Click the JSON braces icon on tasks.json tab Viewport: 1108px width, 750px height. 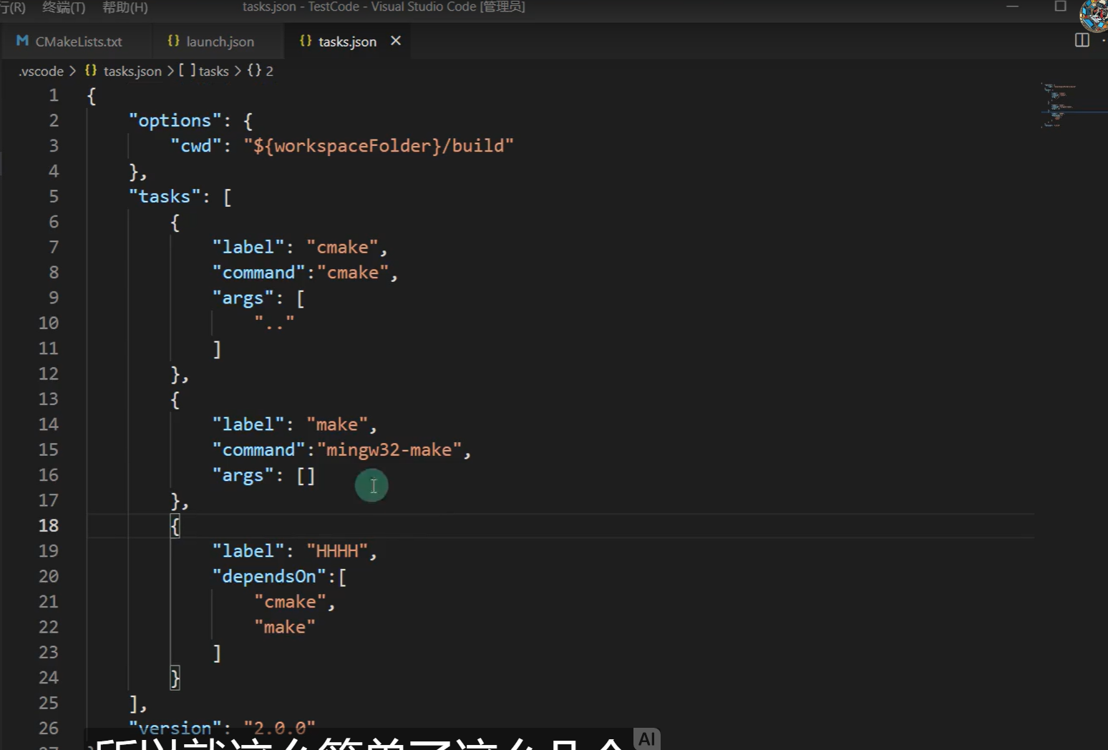coord(306,41)
